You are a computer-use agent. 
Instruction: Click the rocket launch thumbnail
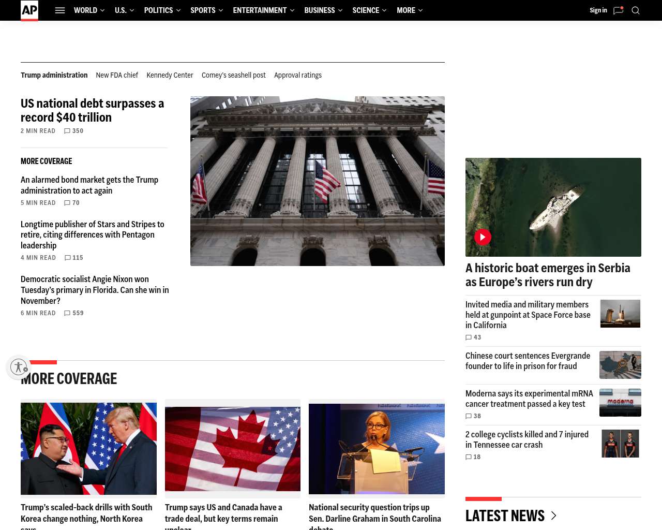click(x=620, y=314)
